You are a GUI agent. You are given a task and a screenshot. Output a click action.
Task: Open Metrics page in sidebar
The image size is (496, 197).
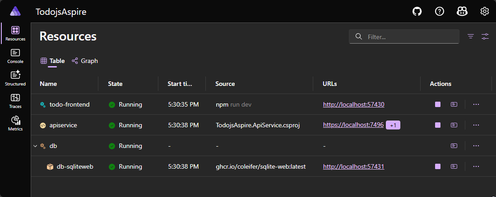(15, 124)
